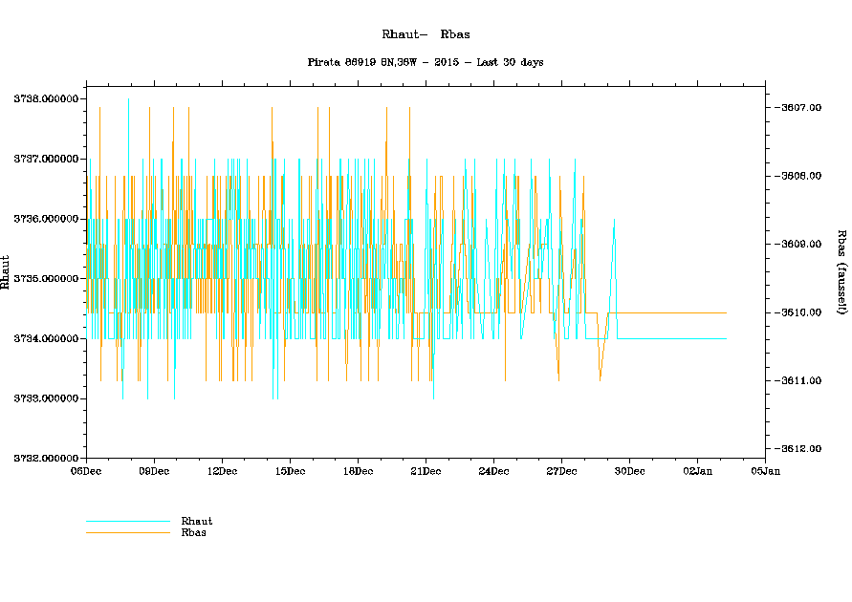Click the right axis label Rbas
The image size is (852, 602).
click(x=841, y=271)
